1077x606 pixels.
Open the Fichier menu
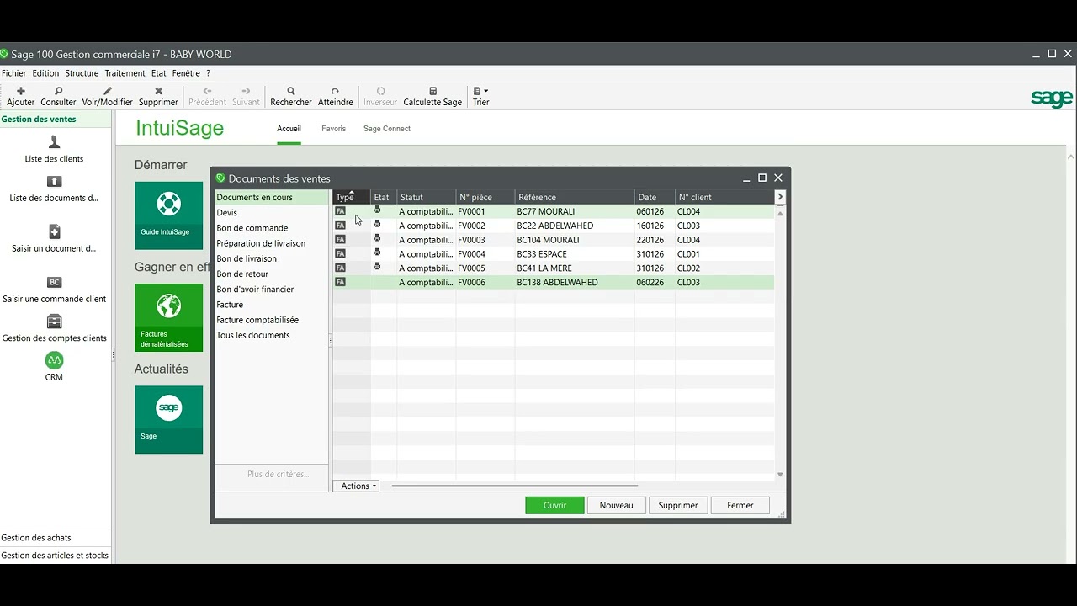coord(14,73)
